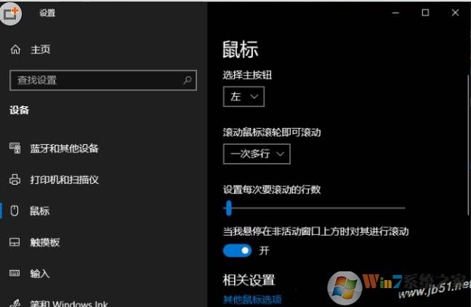The width and height of the screenshot is (471, 307).
Task: Open the 选择主按钮 dropdown showing 左
Action: [243, 97]
